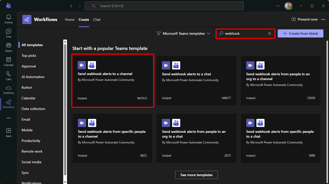Click Create from blank button
Image resolution: width=329 pixels, height=184 pixels.
(x=300, y=33)
